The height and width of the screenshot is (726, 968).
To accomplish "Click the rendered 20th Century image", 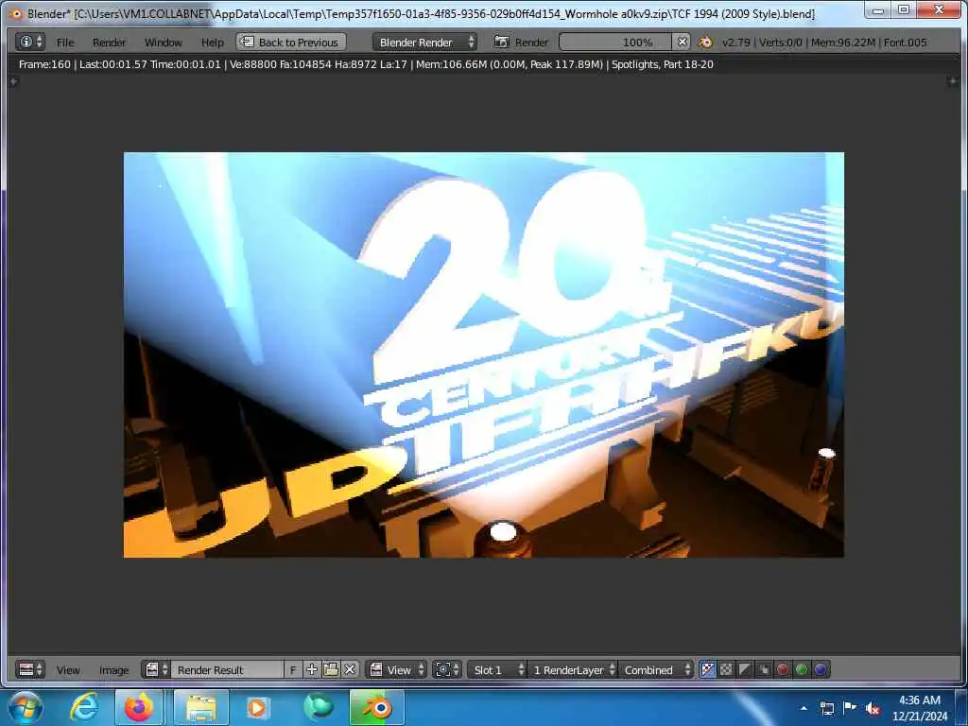I will [483, 355].
